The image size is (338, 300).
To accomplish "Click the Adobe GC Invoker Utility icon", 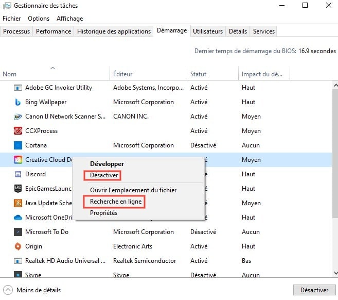I will (18, 88).
